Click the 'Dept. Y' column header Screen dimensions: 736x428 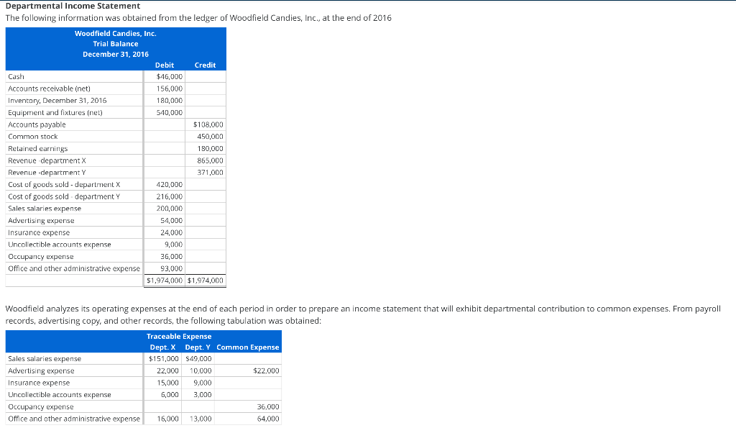coord(198,347)
